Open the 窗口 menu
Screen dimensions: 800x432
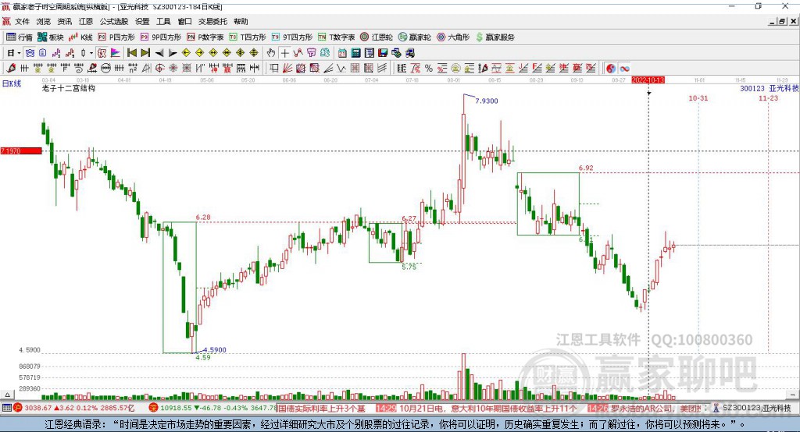pyautogui.click(x=184, y=21)
